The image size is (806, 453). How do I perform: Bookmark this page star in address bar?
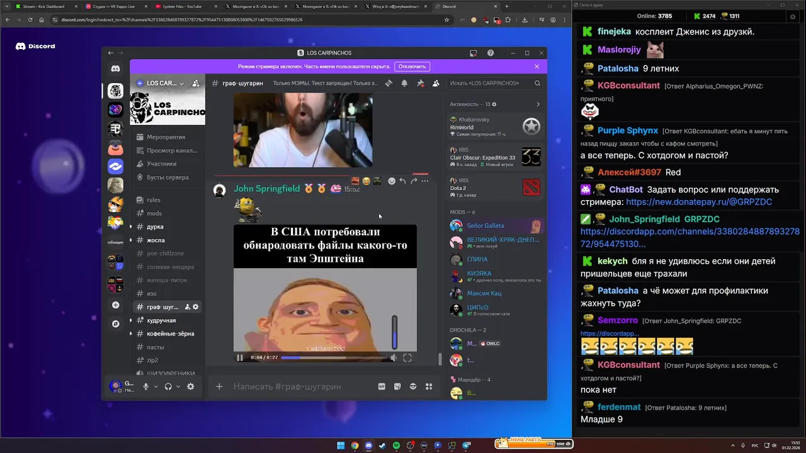pyautogui.click(x=446, y=20)
